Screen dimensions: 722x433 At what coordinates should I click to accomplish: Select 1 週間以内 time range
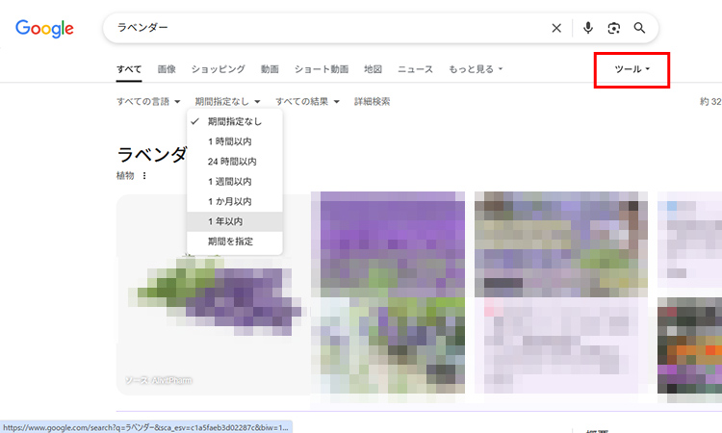(x=229, y=182)
